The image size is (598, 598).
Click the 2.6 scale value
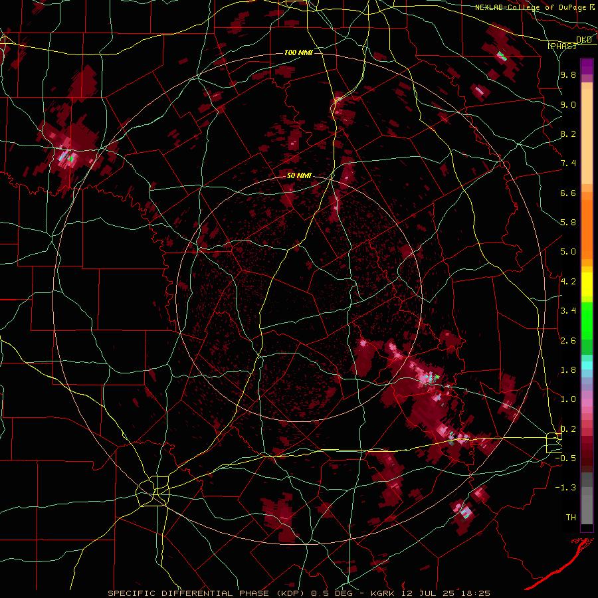[x=568, y=341]
